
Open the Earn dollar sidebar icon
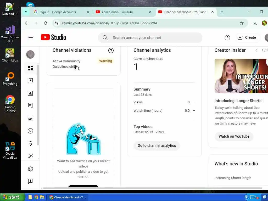coord(30,143)
